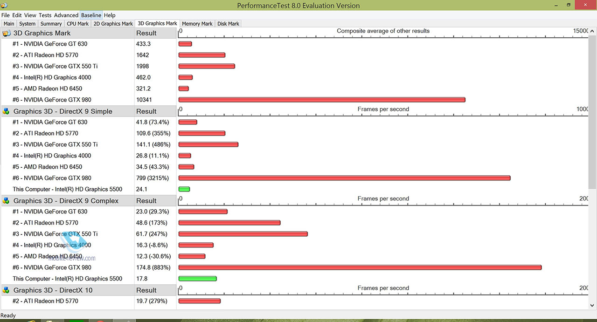This screenshot has height=322, width=597.
Task: Open the Tests menu
Action: (x=45, y=15)
